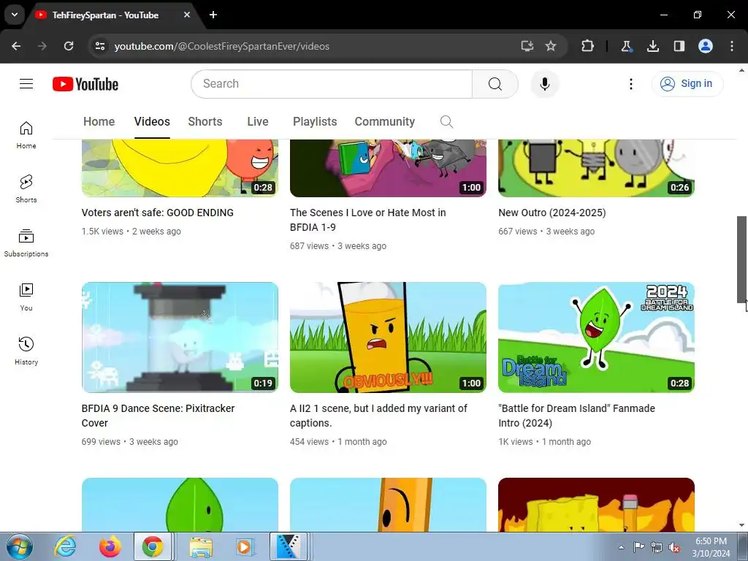Click the 2024 Battle for Dream Island thumbnail

tap(596, 337)
